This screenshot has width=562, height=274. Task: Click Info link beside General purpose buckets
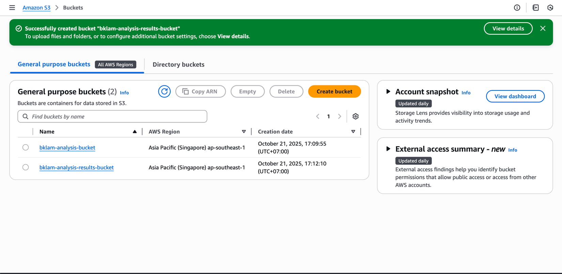tap(124, 92)
